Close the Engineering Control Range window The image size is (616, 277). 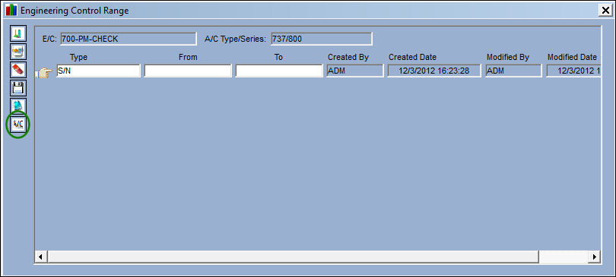605,11
